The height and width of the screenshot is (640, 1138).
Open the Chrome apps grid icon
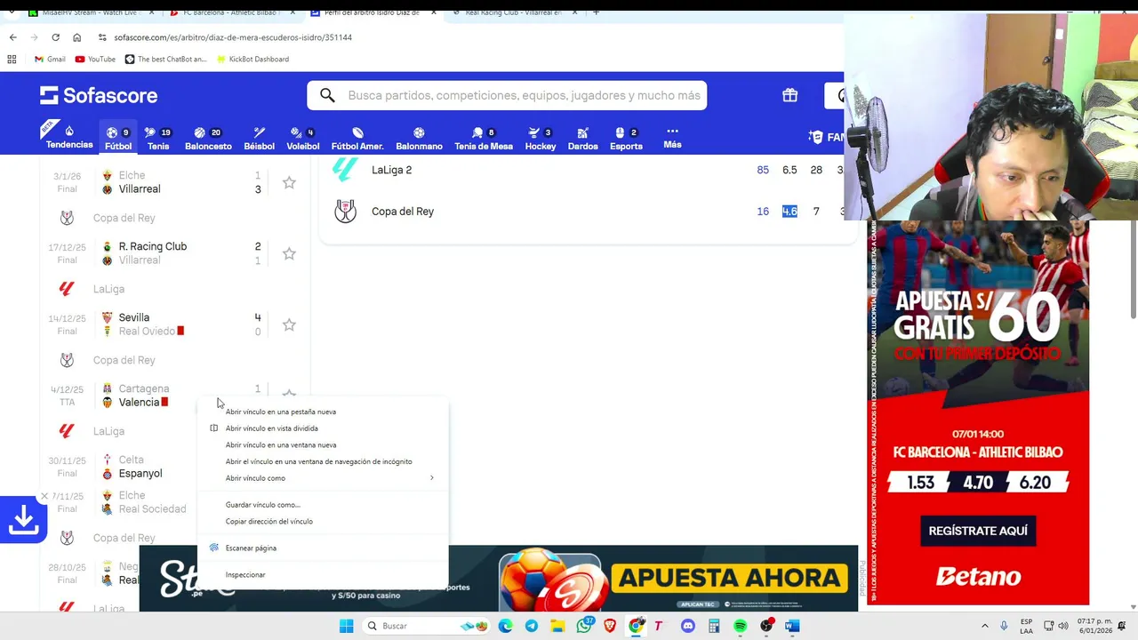tap(12, 59)
